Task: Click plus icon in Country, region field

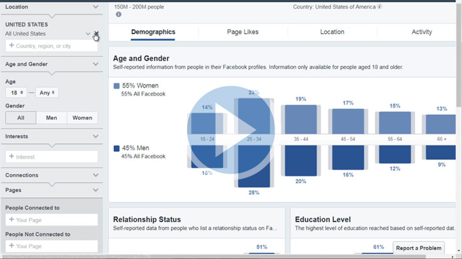Action: [x=12, y=46]
